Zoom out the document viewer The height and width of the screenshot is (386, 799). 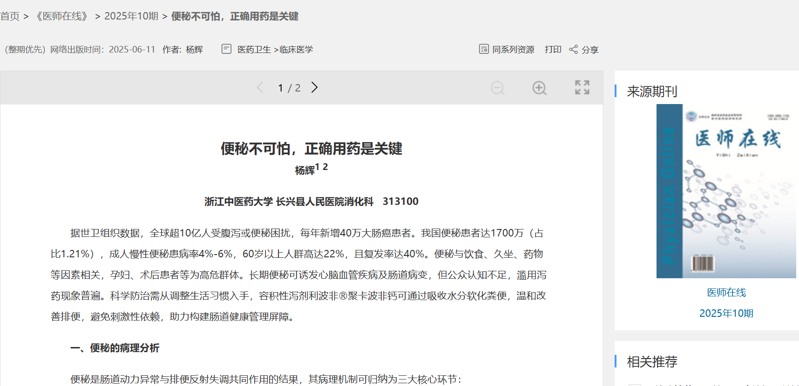point(497,88)
